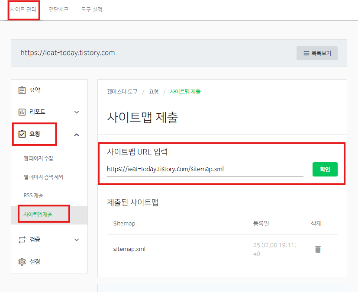
Task: Click the Sitemap column header
Action: point(124,224)
